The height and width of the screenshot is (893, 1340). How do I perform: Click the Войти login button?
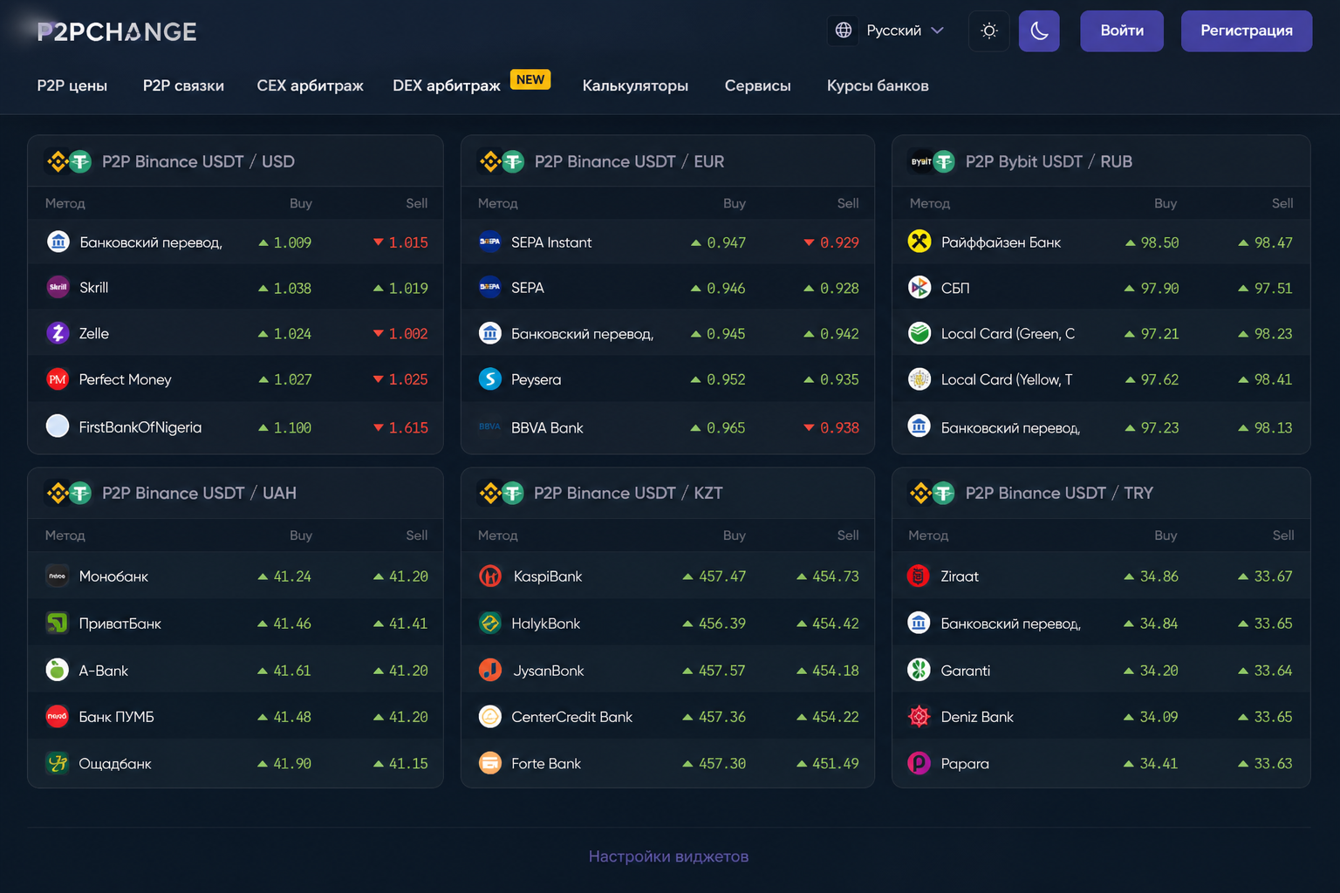tap(1122, 31)
